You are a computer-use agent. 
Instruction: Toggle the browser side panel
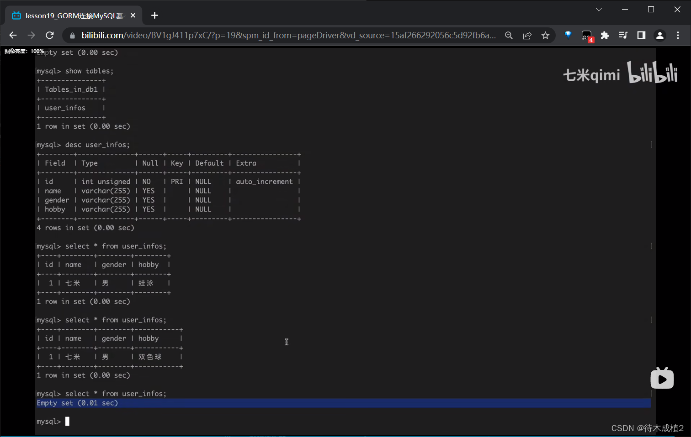coord(641,35)
